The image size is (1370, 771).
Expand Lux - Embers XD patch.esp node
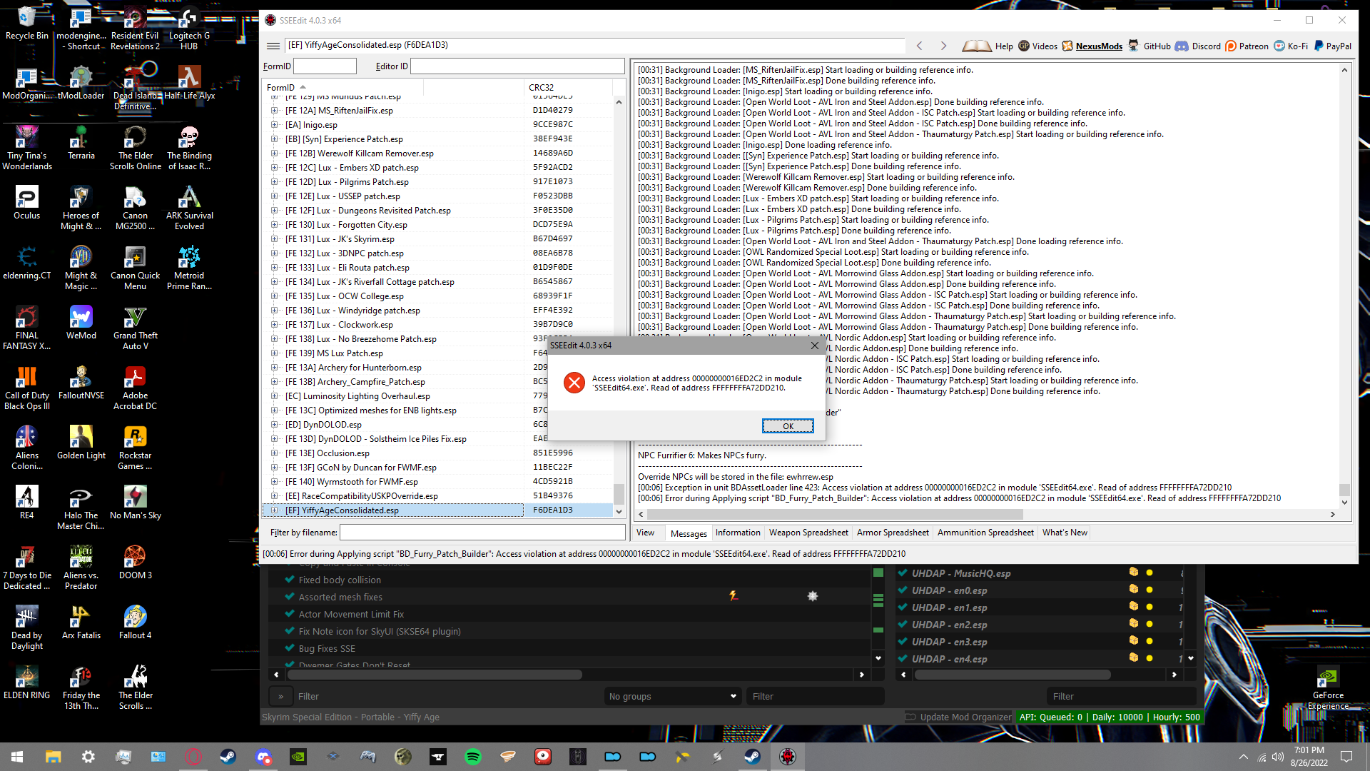point(275,168)
